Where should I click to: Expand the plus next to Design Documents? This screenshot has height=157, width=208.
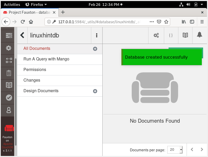(95, 91)
